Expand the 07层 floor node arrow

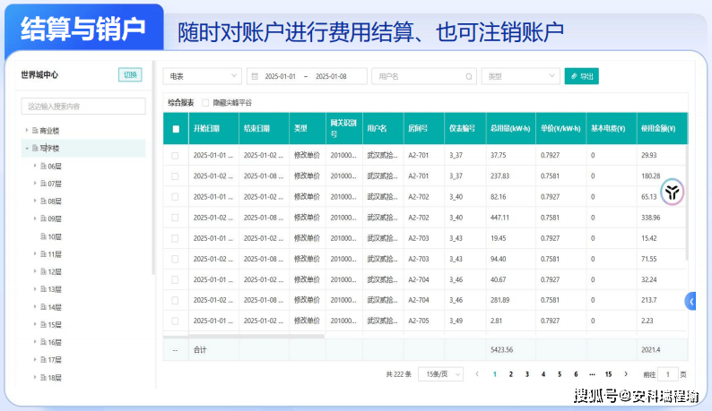click(x=35, y=184)
